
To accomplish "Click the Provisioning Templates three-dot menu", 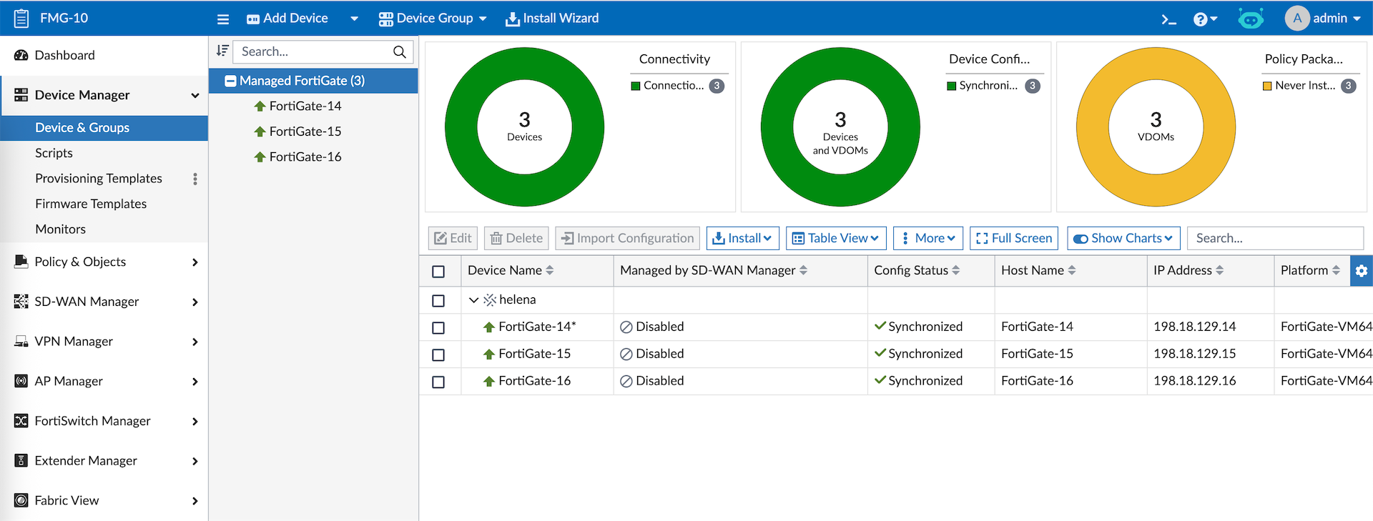I will 195,179.
